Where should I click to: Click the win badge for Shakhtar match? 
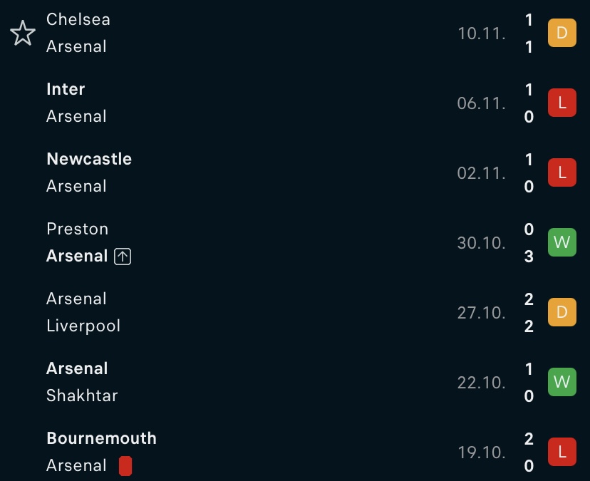(561, 382)
